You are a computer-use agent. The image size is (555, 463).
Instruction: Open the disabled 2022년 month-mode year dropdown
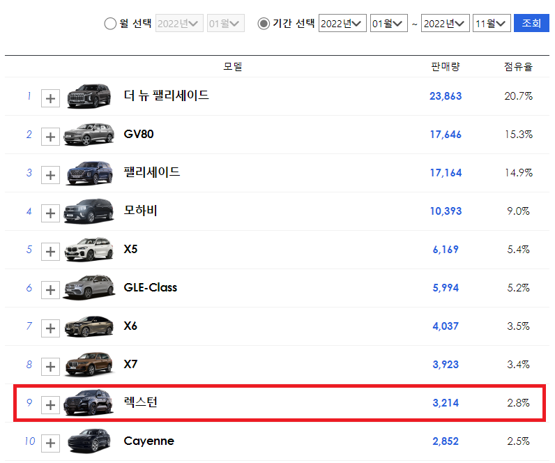(x=179, y=24)
